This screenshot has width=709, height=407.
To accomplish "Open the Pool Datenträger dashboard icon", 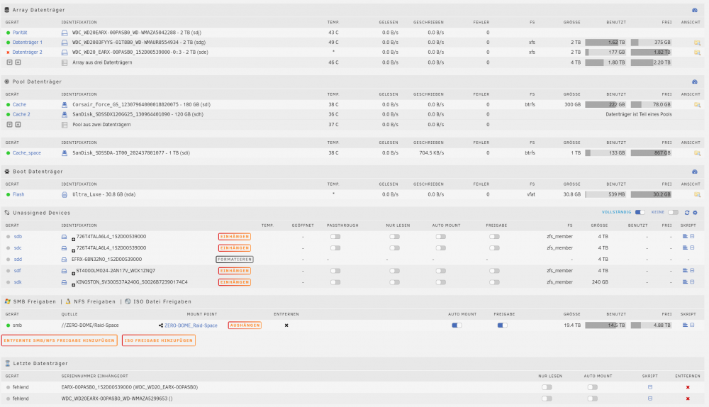I will coord(695,82).
